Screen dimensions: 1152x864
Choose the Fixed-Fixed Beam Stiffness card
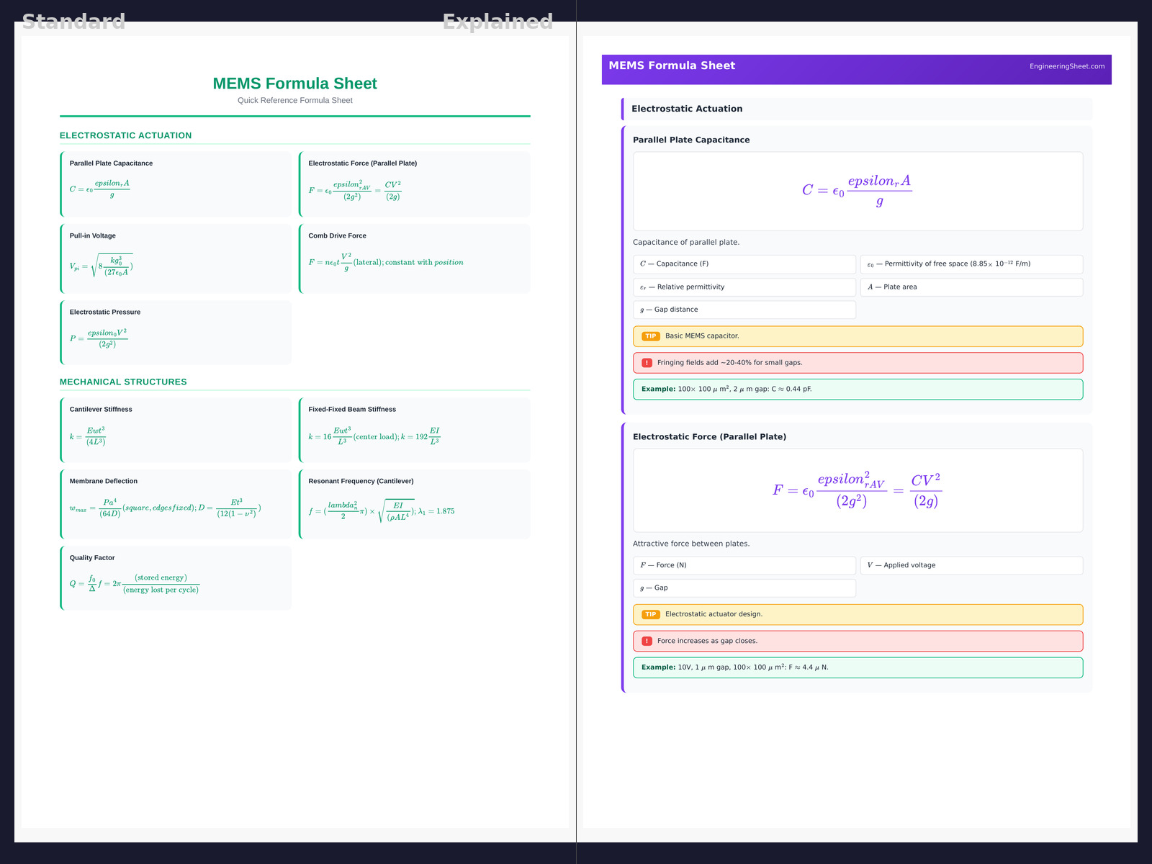point(415,430)
